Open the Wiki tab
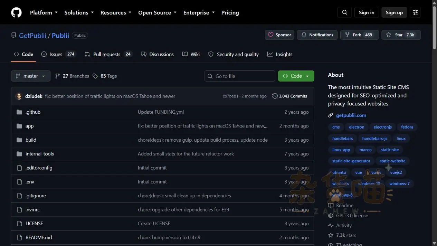The width and height of the screenshot is (437, 246). (x=191, y=54)
